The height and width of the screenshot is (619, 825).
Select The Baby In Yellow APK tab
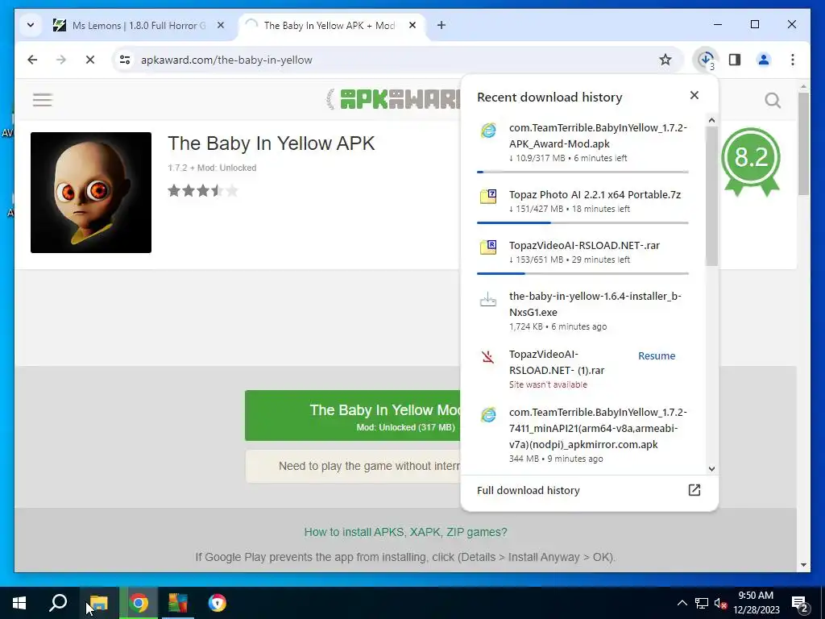(331, 25)
